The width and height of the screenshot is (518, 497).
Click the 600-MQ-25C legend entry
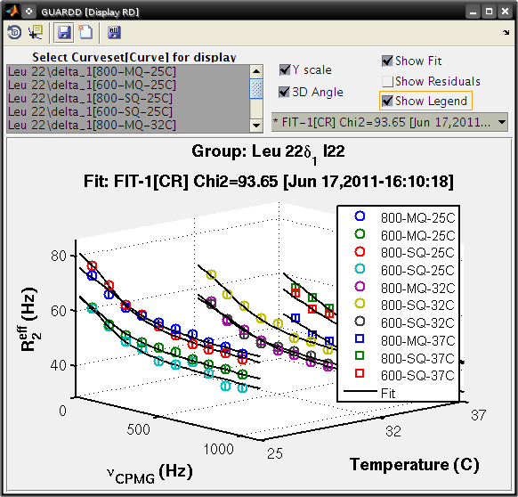point(405,235)
